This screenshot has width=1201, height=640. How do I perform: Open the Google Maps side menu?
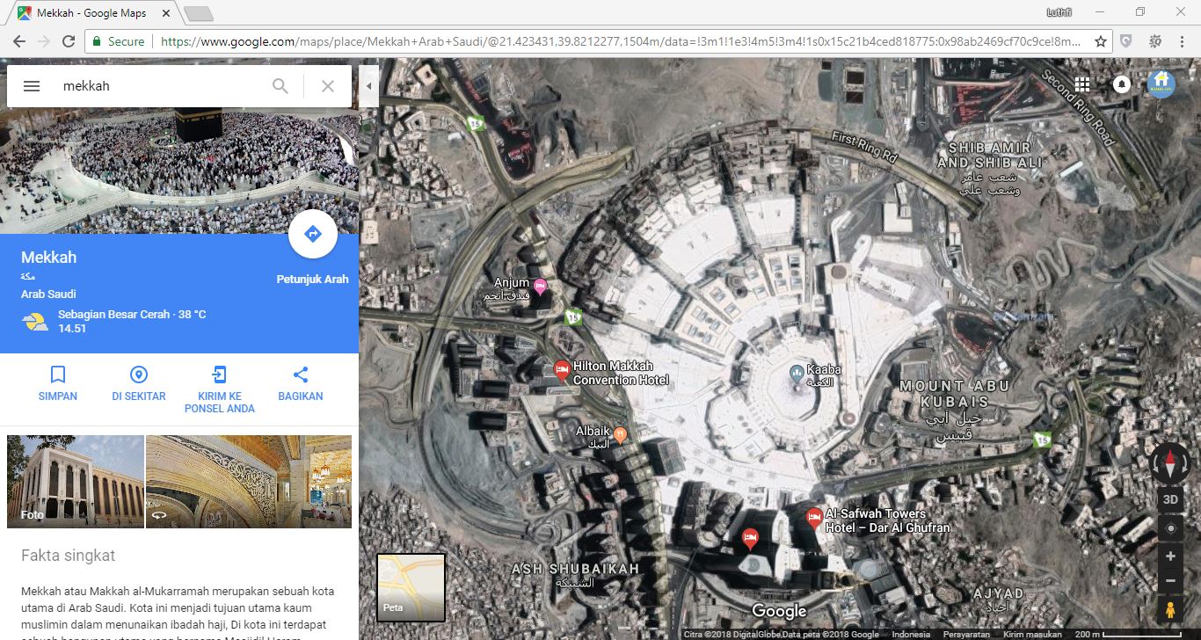click(31, 85)
